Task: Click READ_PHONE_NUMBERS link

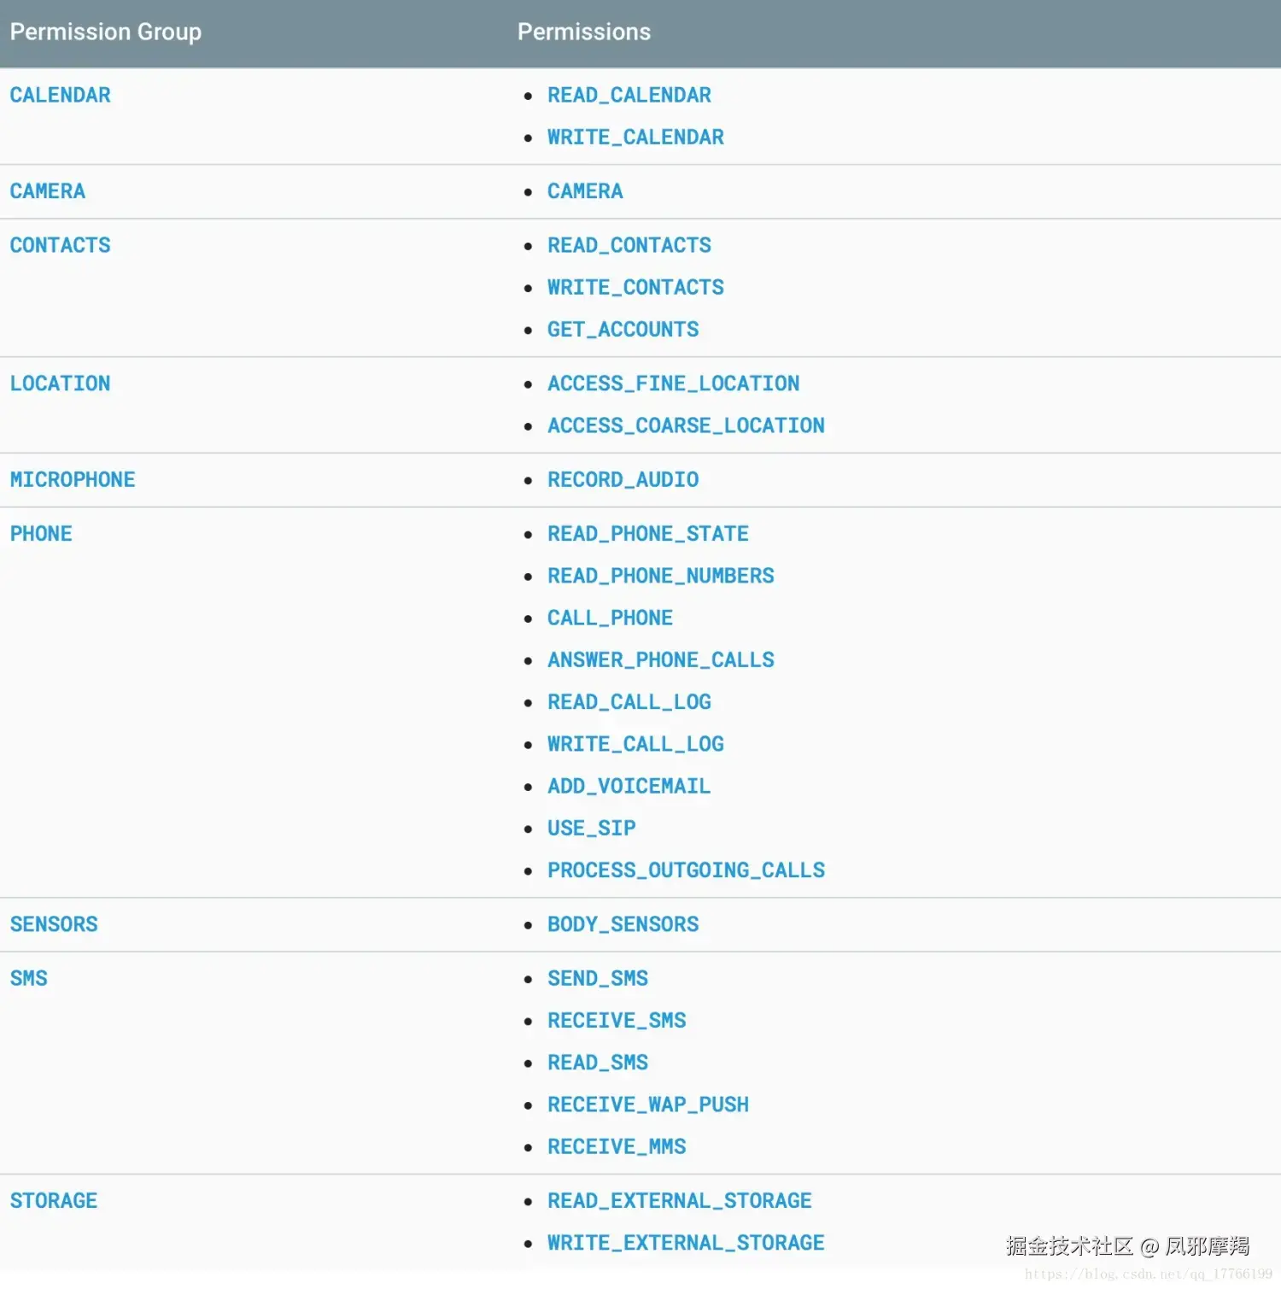Action: [x=660, y=576]
